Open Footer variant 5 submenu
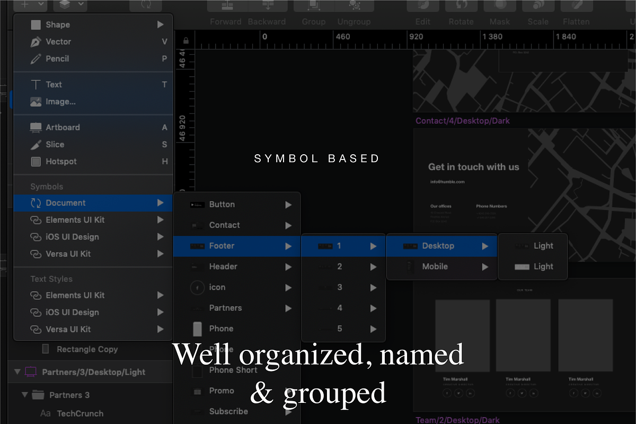636x424 pixels. click(343, 329)
